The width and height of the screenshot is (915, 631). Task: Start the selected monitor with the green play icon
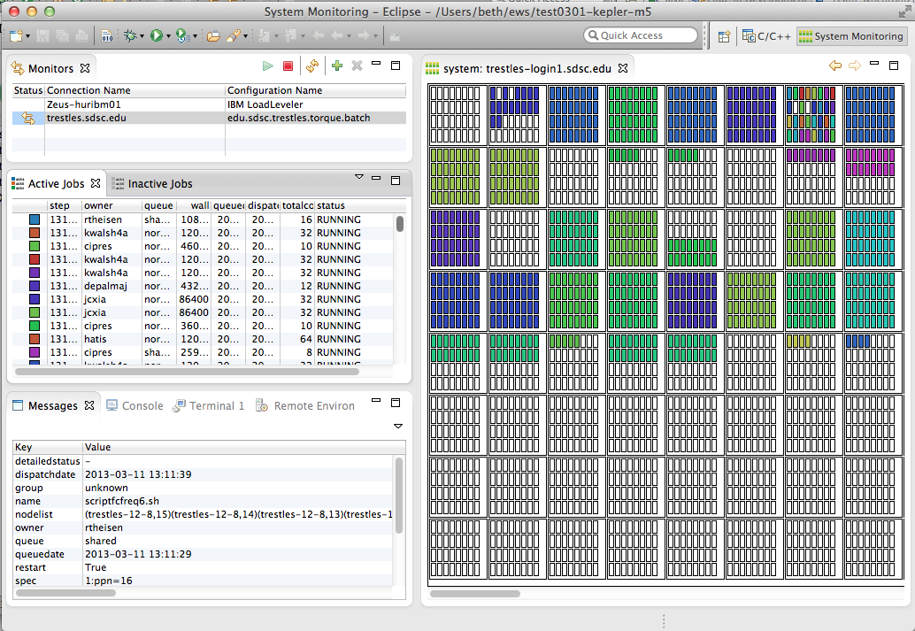point(268,66)
